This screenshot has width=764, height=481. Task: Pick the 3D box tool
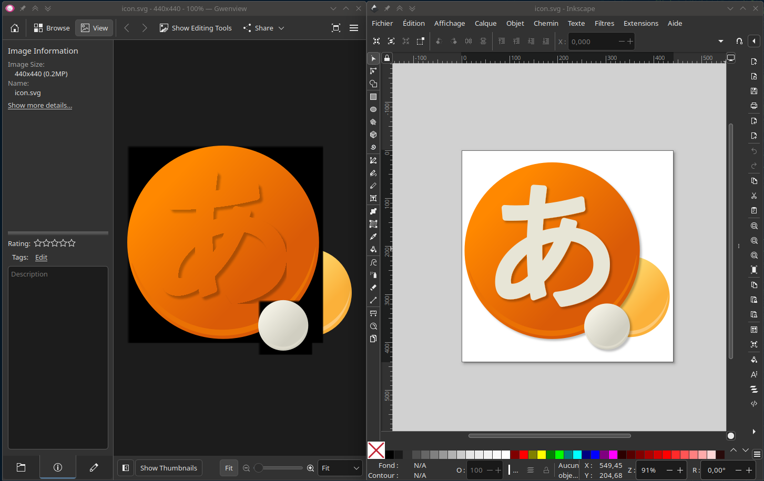click(x=373, y=135)
